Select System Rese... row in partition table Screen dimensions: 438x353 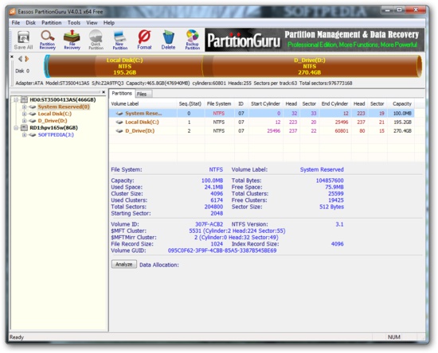(261, 113)
